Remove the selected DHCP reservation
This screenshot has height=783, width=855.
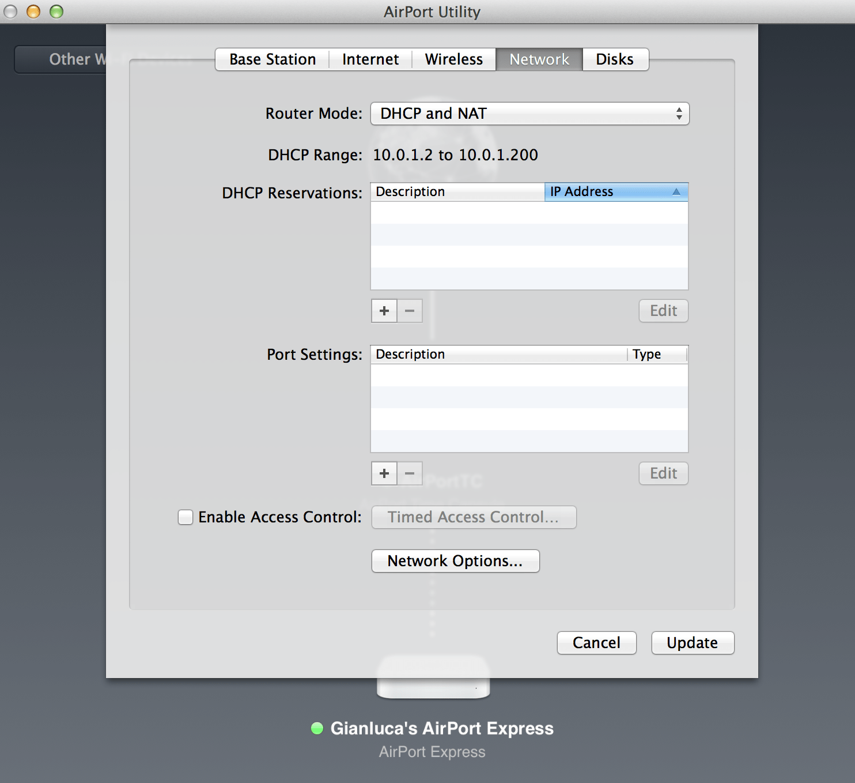tap(410, 311)
